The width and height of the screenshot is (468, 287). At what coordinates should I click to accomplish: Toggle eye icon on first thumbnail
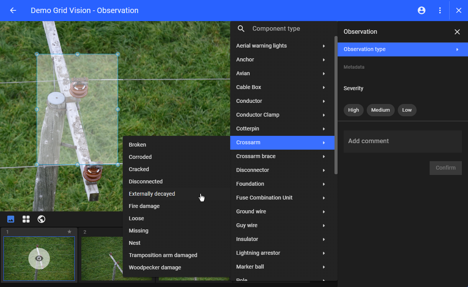(x=39, y=258)
